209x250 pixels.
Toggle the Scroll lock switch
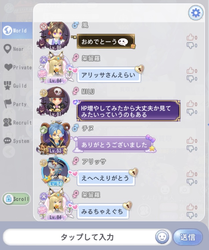[16, 199]
